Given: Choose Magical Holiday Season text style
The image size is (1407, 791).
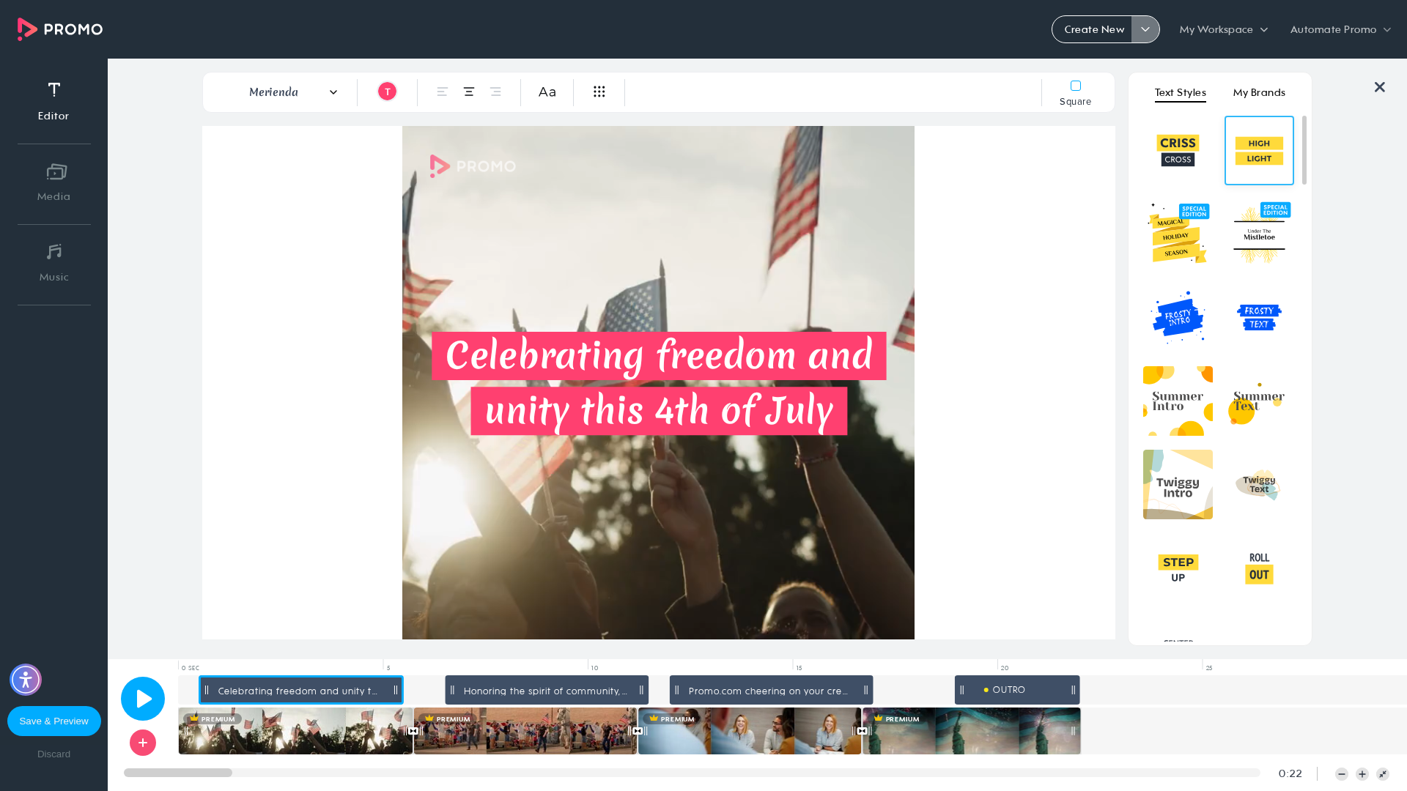Looking at the screenshot, I should (x=1178, y=234).
